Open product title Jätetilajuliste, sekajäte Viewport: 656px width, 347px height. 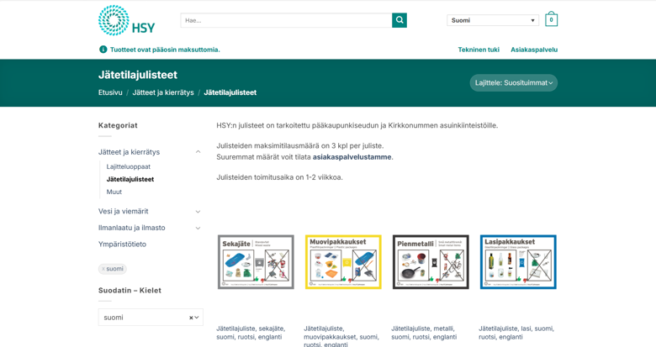click(251, 333)
